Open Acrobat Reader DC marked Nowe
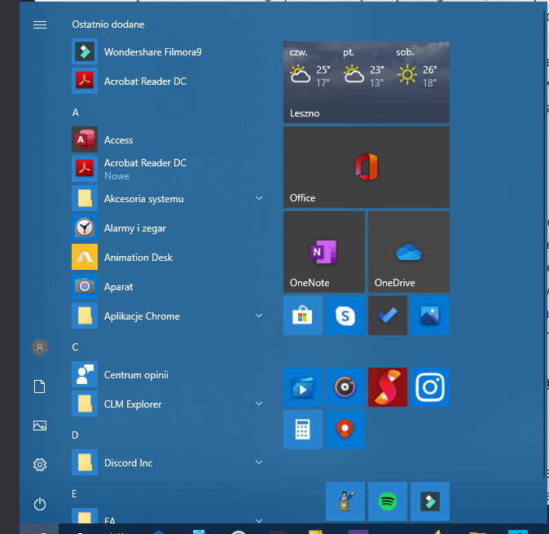Image resolution: width=549 pixels, height=534 pixels. pos(168,170)
